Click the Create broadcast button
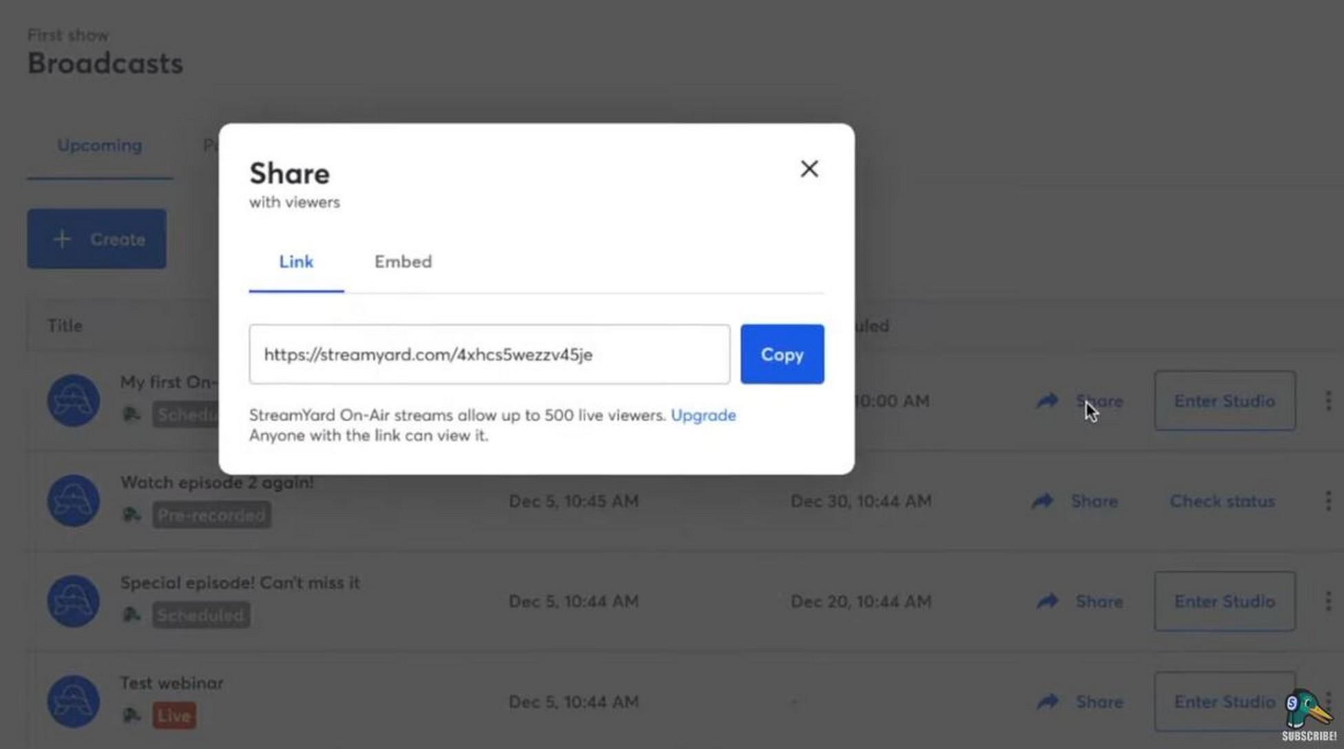This screenshot has width=1344, height=749. tap(96, 239)
